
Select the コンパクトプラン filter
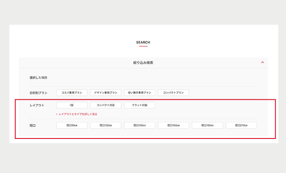click(173, 92)
